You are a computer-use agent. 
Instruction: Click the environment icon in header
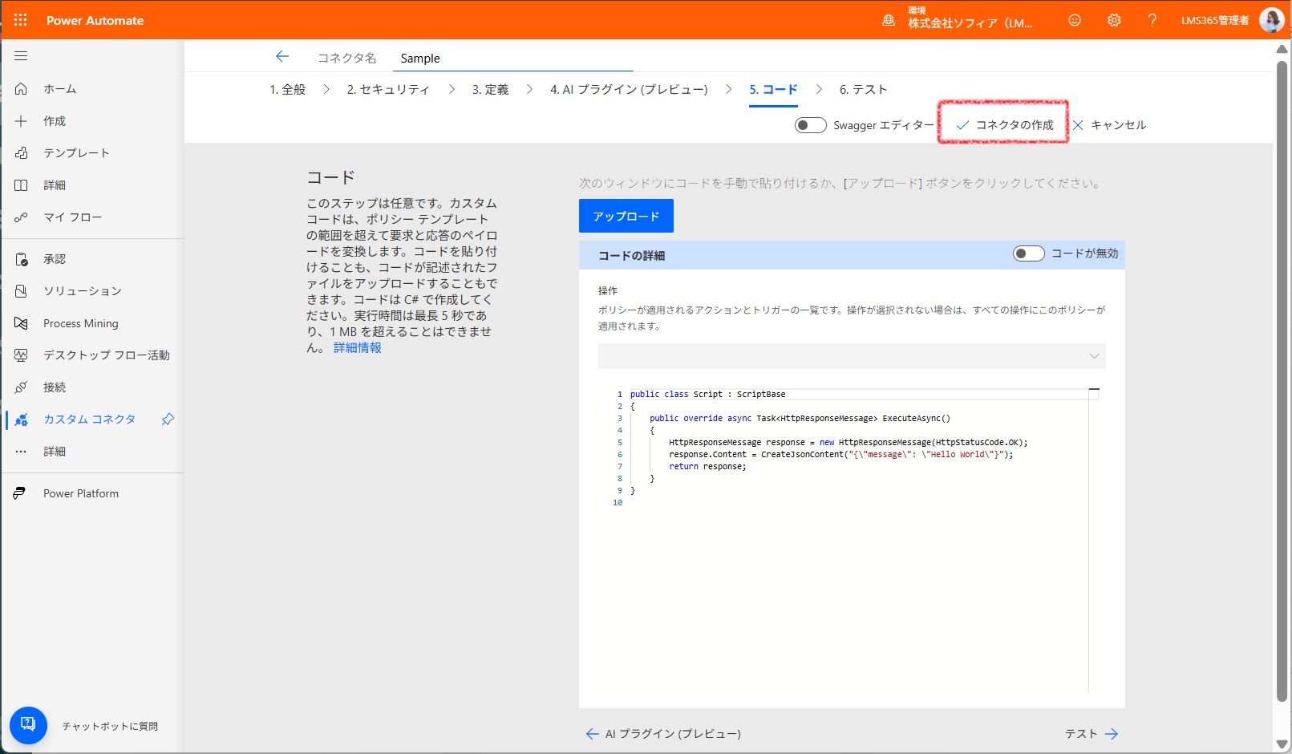pos(889,21)
